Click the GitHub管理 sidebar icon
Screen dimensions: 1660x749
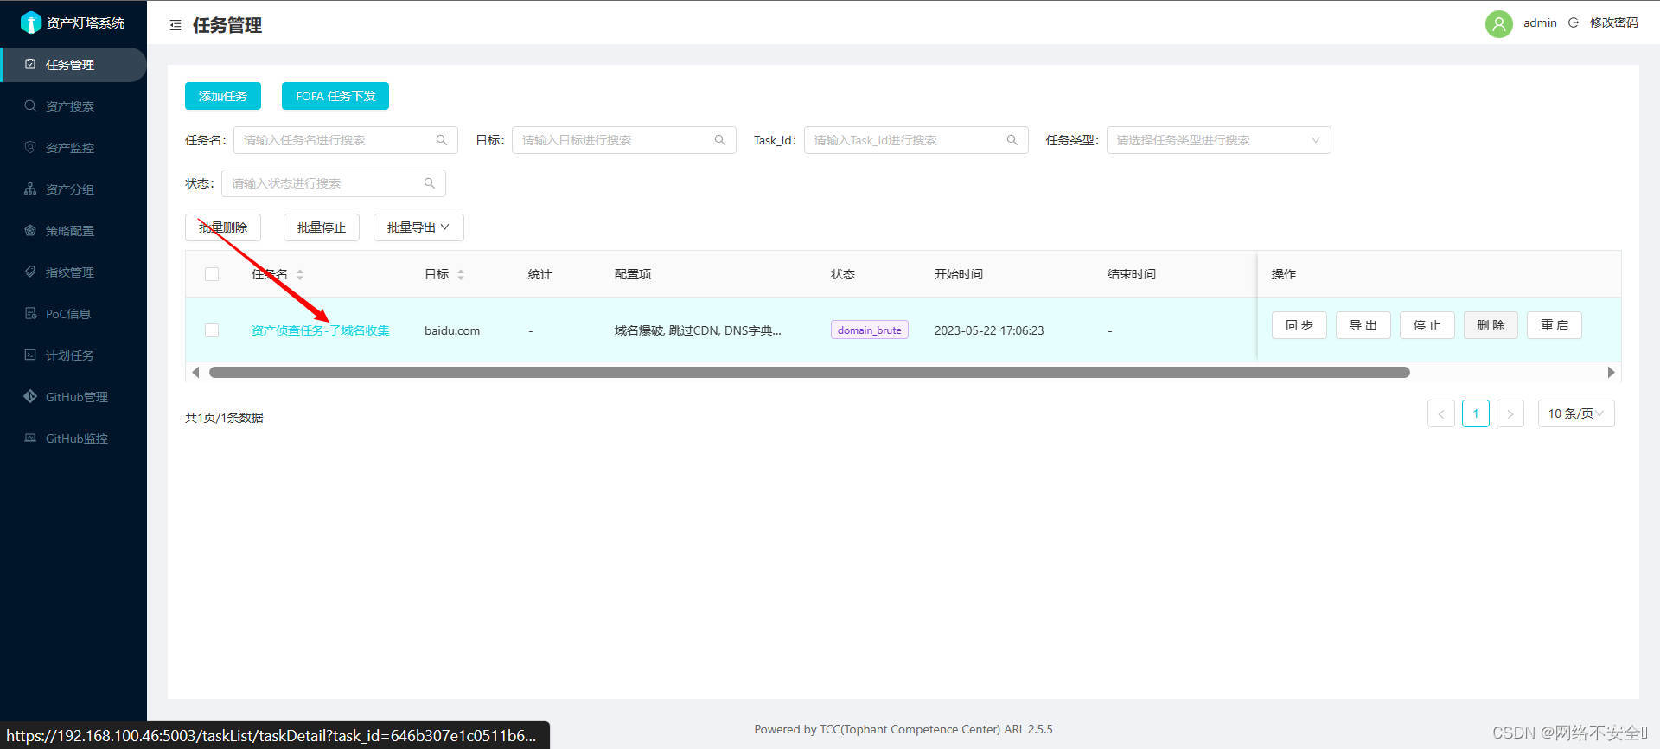[30, 396]
